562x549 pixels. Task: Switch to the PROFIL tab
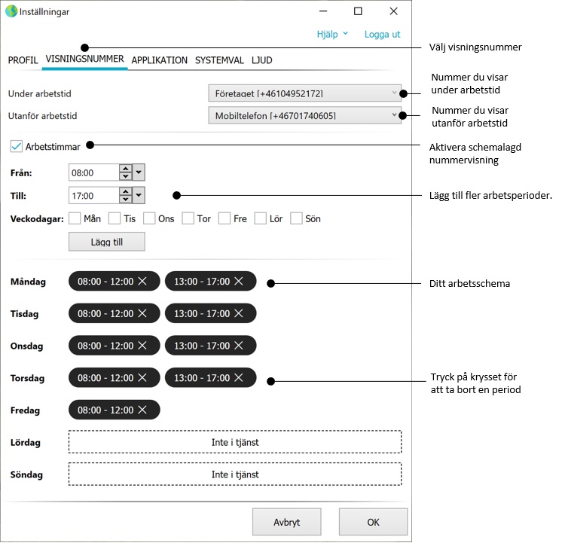[x=23, y=60]
